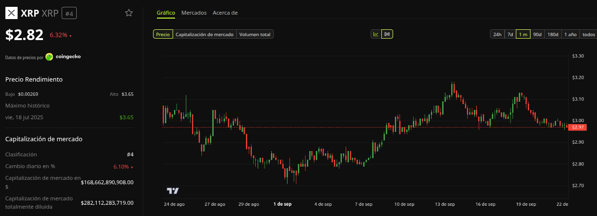Click the red $2.97 price marker
Image resolution: width=597 pixels, height=216 pixels.
[x=578, y=128]
